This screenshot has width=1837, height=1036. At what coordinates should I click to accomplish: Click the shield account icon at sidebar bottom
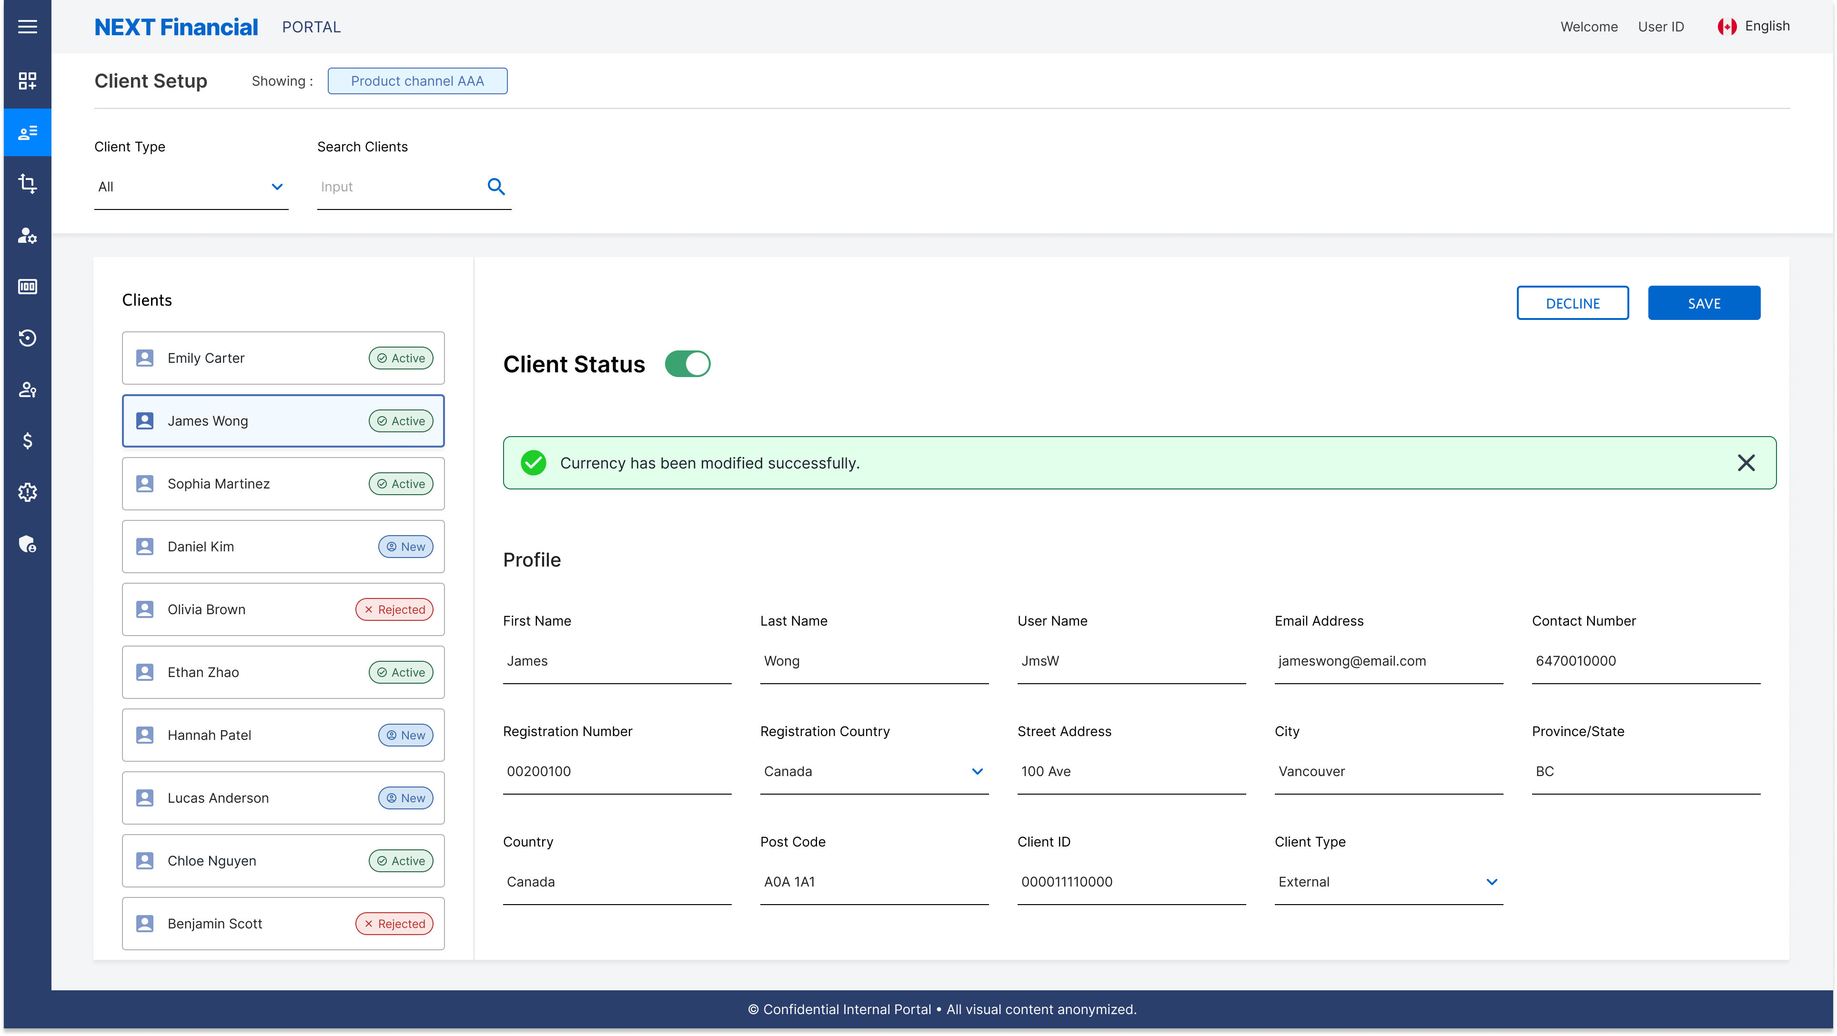point(28,544)
